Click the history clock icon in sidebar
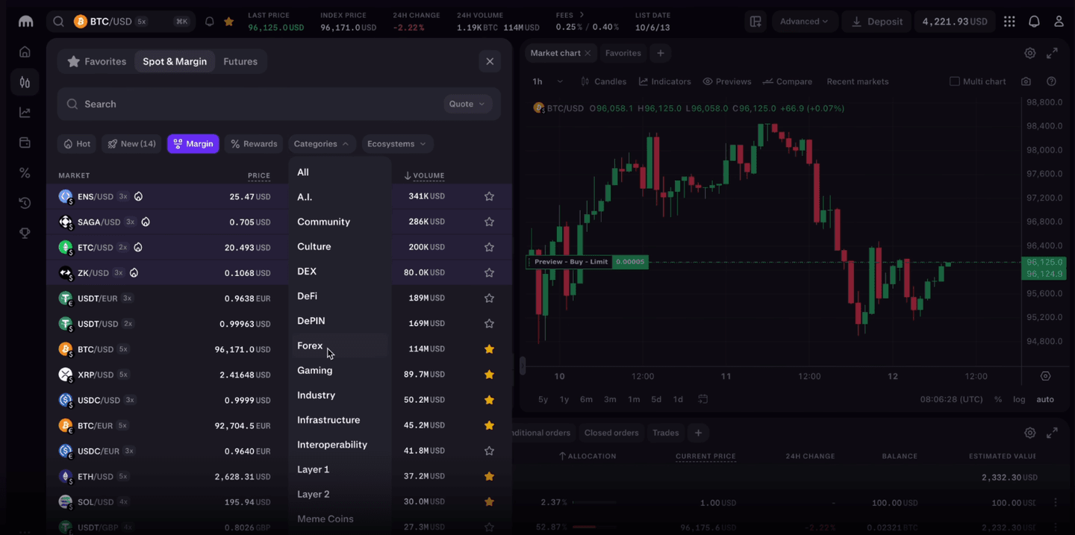The width and height of the screenshot is (1075, 535). point(25,202)
